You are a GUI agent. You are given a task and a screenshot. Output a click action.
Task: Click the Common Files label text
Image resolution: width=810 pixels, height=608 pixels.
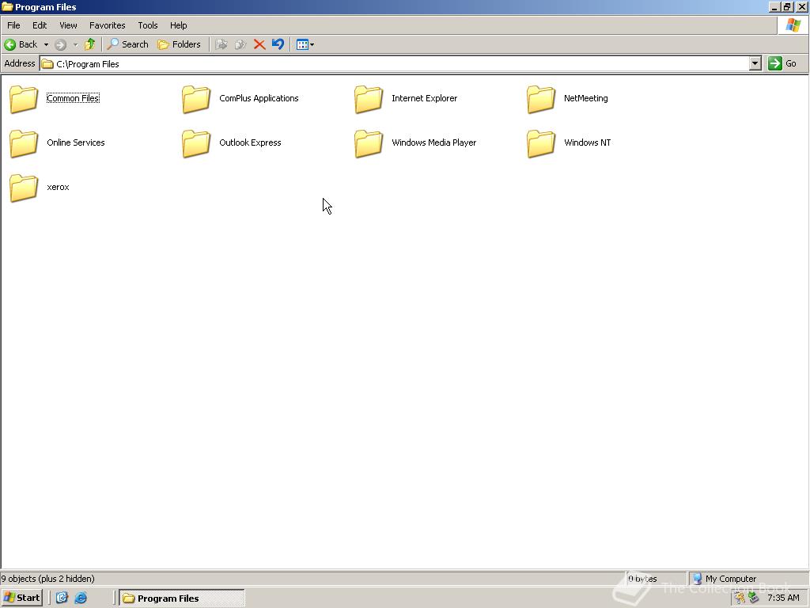[x=73, y=98]
